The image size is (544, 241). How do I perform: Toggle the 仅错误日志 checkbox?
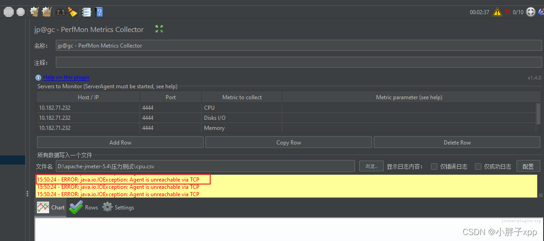coord(434,166)
